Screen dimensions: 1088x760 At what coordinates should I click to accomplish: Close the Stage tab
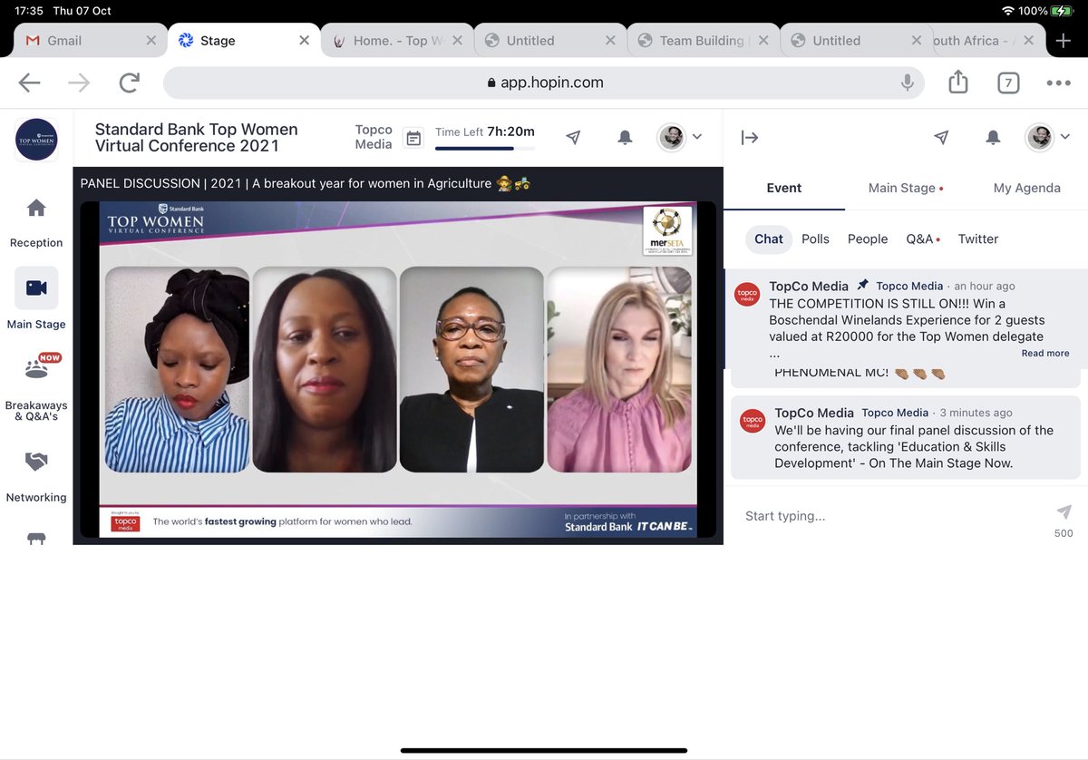coord(305,41)
